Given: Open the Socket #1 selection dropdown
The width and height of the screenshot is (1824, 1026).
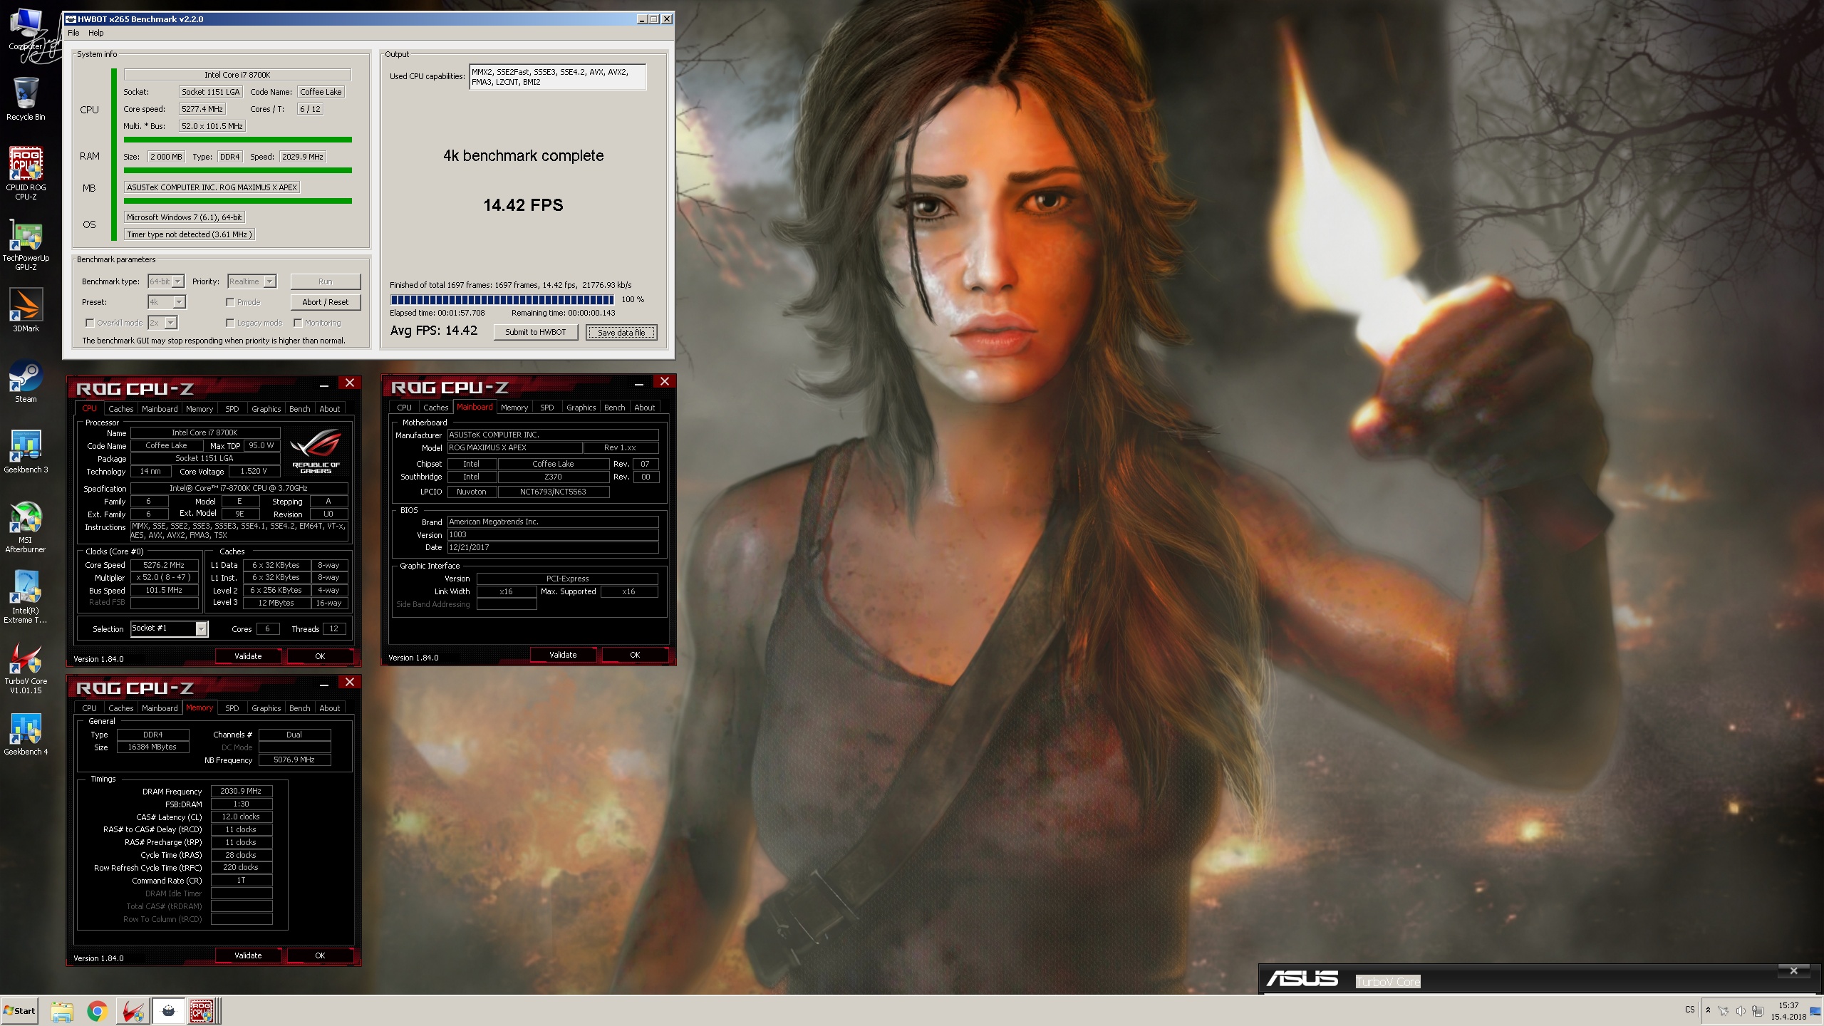Looking at the screenshot, I should pyautogui.click(x=169, y=628).
